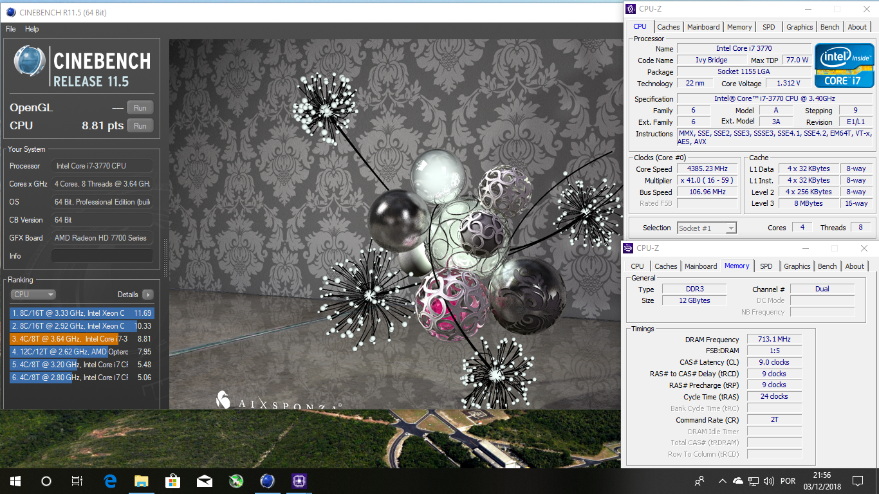Switch to Bench tab in top CPU-Z window
Screen dimensions: 879x494
click(x=830, y=27)
